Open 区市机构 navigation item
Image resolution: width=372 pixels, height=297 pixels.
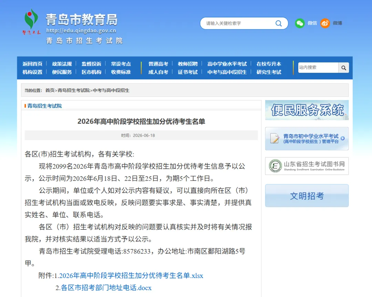point(91,72)
